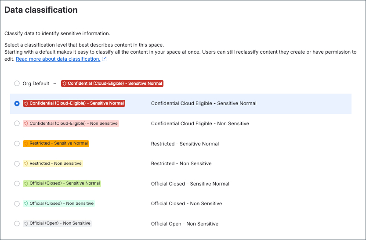Viewport: 366px width, 240px height.
Task: Select Official (Open) Non Sensitive radio
Action: [x=17, y=223]
